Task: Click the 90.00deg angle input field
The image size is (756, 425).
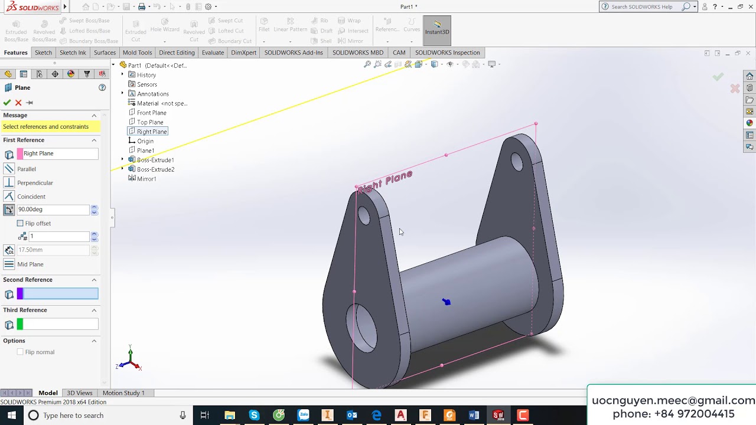Action: (x=53, y=210)
